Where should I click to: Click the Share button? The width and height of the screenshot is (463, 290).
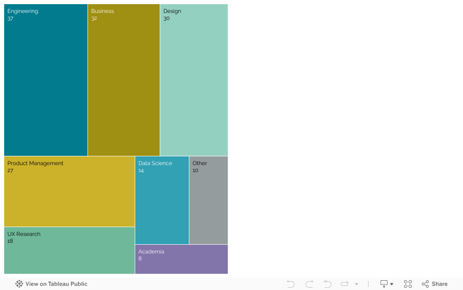(435, 284)
